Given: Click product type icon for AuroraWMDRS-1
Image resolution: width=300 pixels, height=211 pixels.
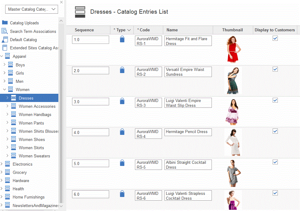Looking at the screenshot, I should [x=122, y=39].
